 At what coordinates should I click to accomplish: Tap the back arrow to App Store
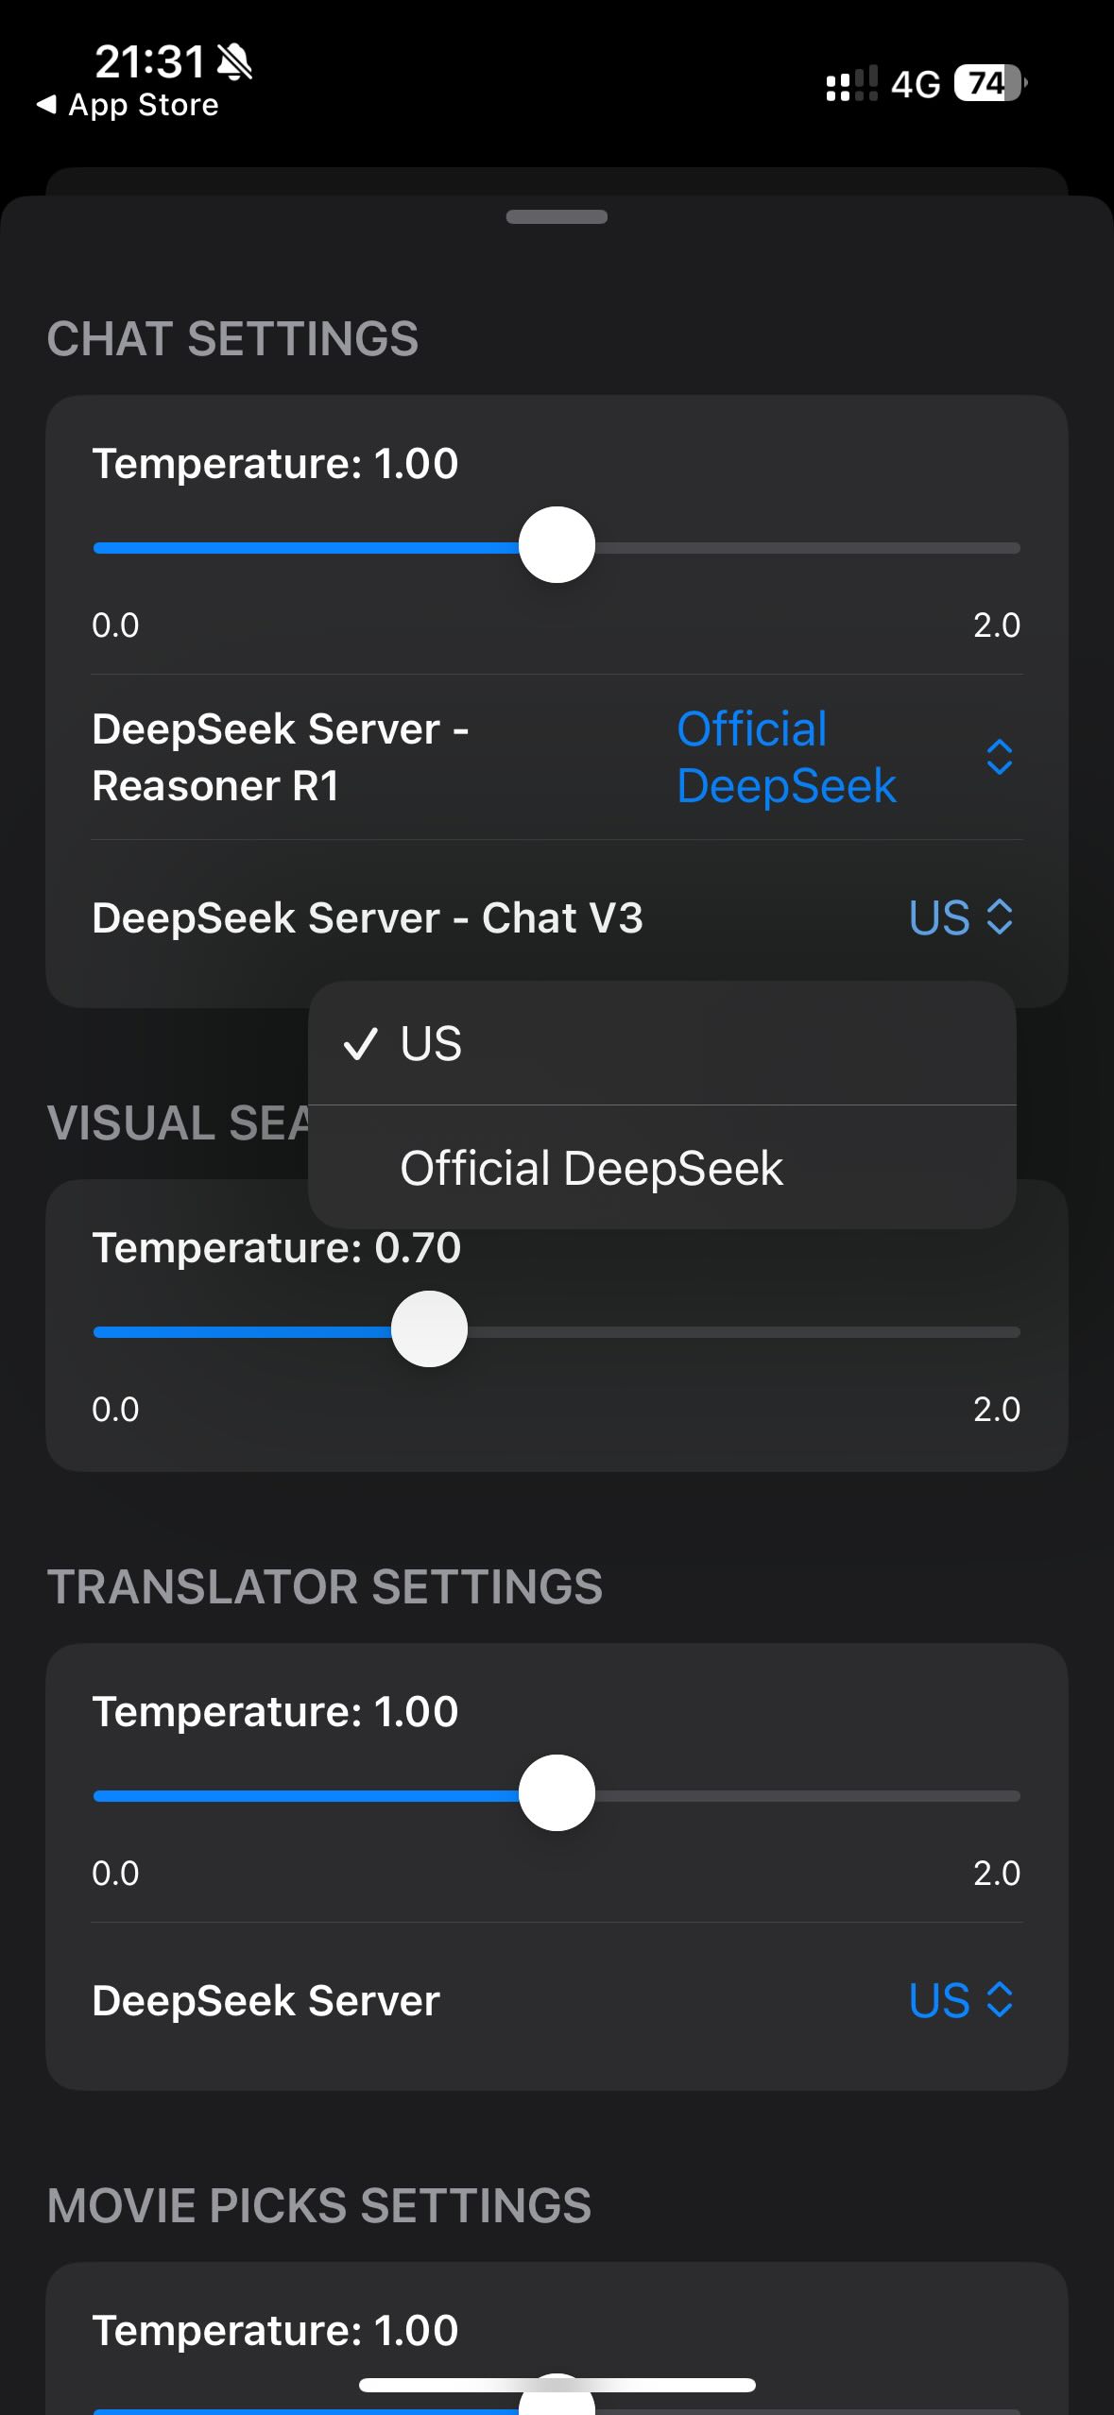pyautogui.click(x=45, y=105)
